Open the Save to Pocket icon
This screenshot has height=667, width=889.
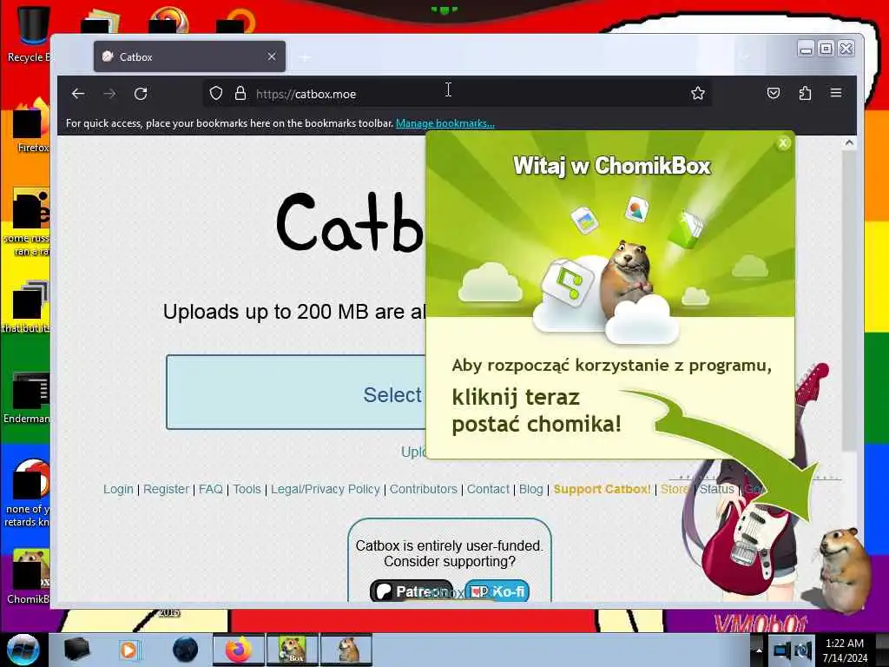774,93
